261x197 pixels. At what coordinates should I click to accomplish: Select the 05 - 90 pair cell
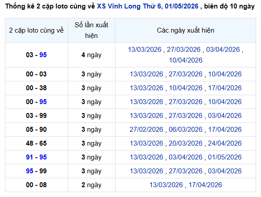36,130
